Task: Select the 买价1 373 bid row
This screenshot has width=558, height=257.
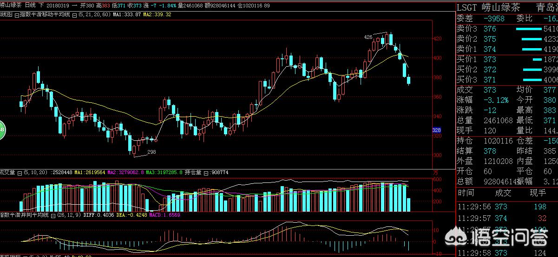Action: click(x=507, y=59)
